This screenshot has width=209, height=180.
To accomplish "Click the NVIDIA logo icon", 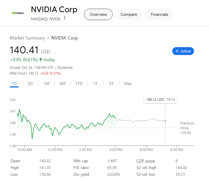I will [x=18, y=13].
